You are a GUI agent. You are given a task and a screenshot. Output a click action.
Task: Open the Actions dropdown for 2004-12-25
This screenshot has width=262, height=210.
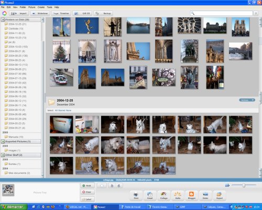pos(247,100)
